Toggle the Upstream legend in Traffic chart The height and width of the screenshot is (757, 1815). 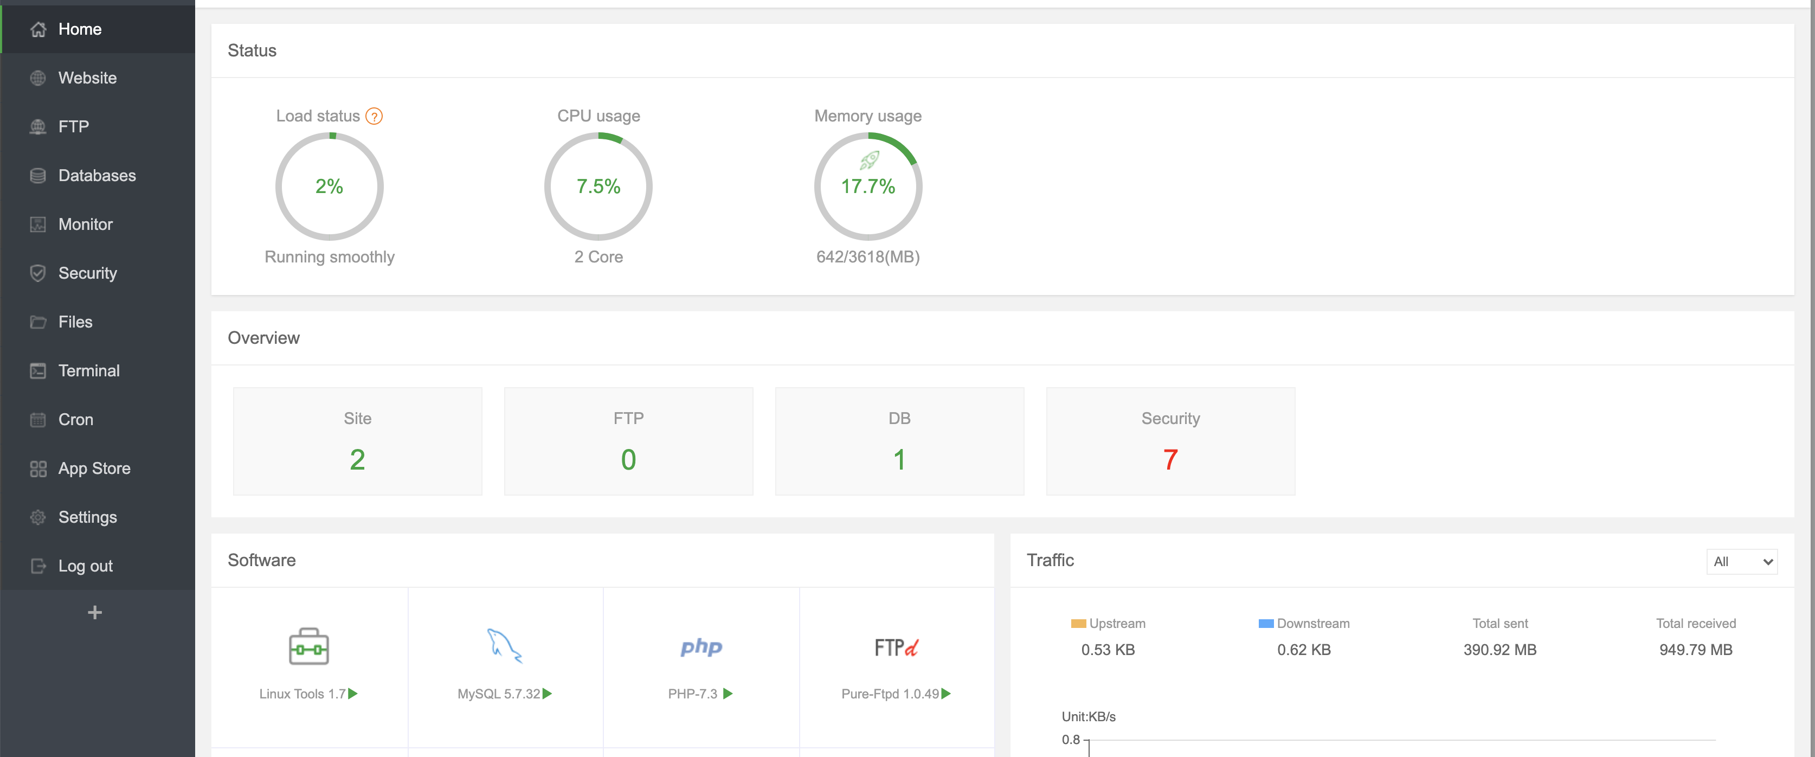pyautogui.click(x=1108, y=624)
